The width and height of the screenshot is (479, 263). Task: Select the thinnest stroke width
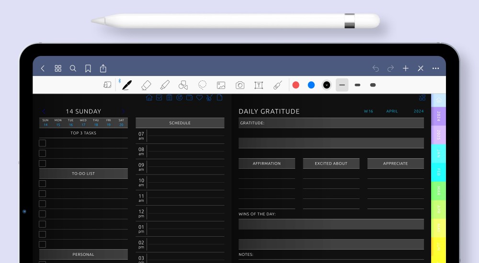(x=342, y=85)
